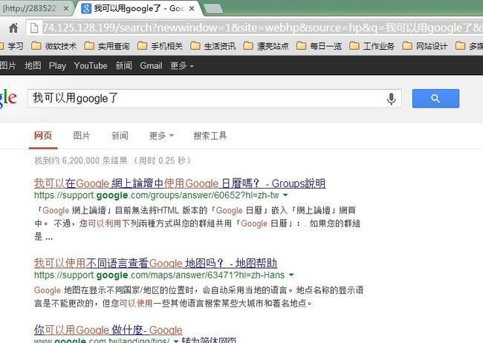This screenshot has height=343, width=483.
Task: Open the 你可以用Google 做什麼 result link
Action: coord(108,330)
